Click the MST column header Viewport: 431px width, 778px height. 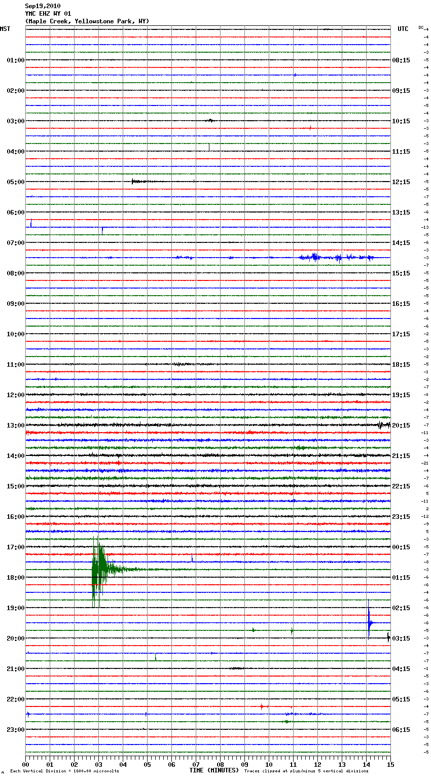[x=5, y=29]
